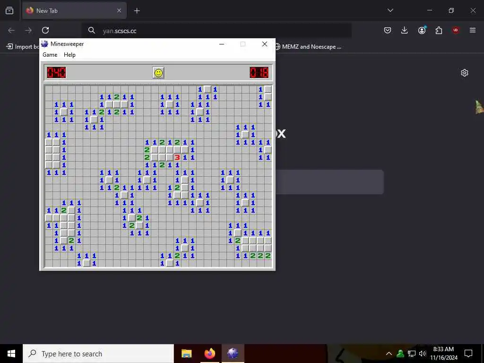Open the Firefox hamburger application menu

coord(473,30)
